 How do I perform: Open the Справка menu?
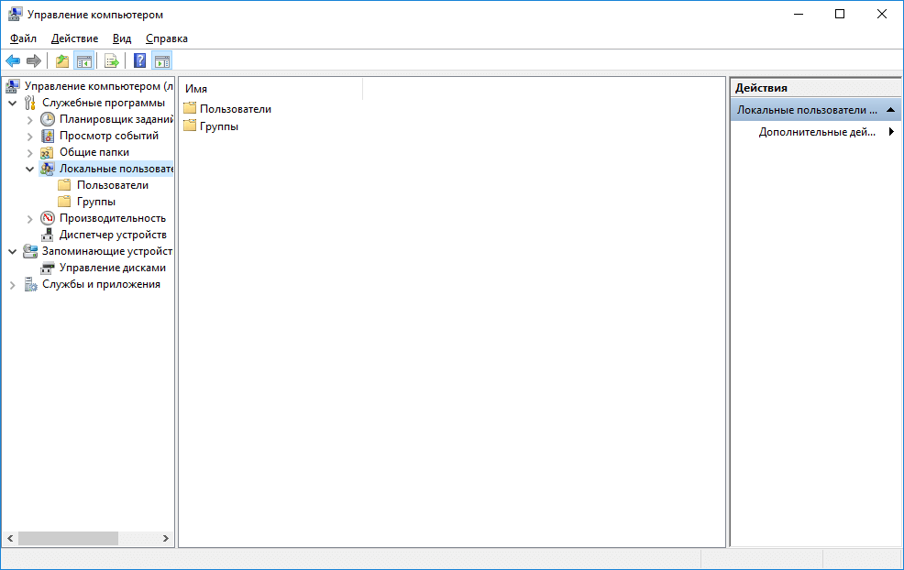coord(167,38)
